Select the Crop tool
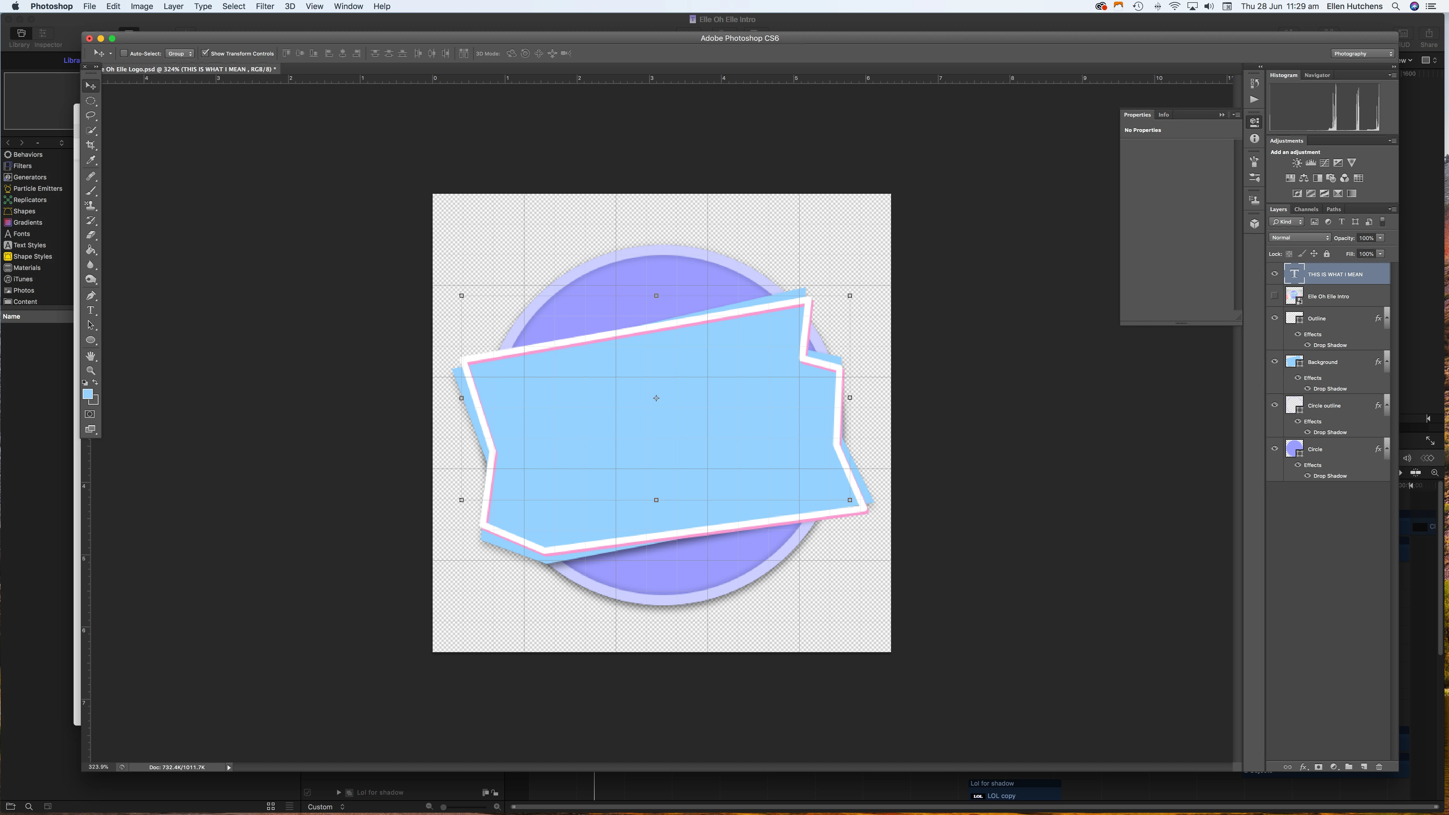Viewport: 1449px width, 815px height. click(x=91, y=145)
